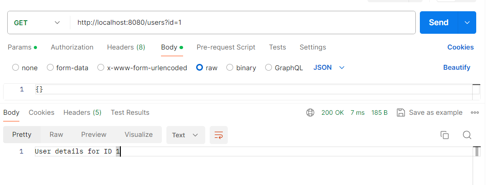Open the Text response format dropdown
The width and height of the screenshot is (492, 185).
(x=185, y=135)
